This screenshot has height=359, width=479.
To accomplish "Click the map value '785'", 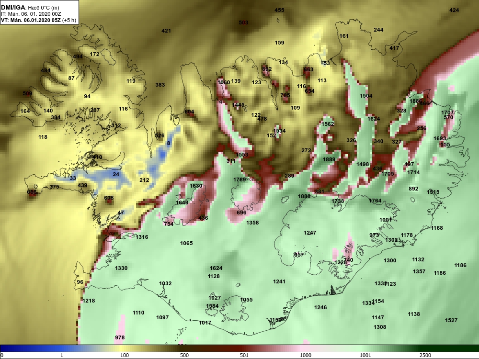I will tap(285, 95).
